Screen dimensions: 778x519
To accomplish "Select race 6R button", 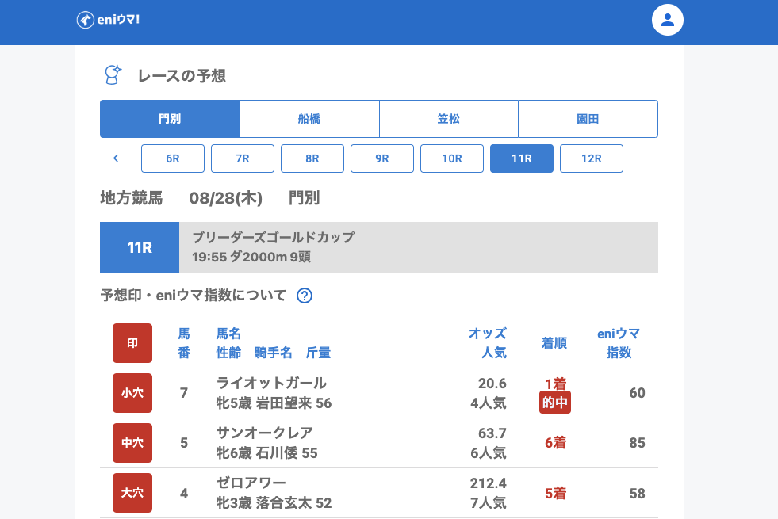I will pyautogui.click(x=173, y=158).
